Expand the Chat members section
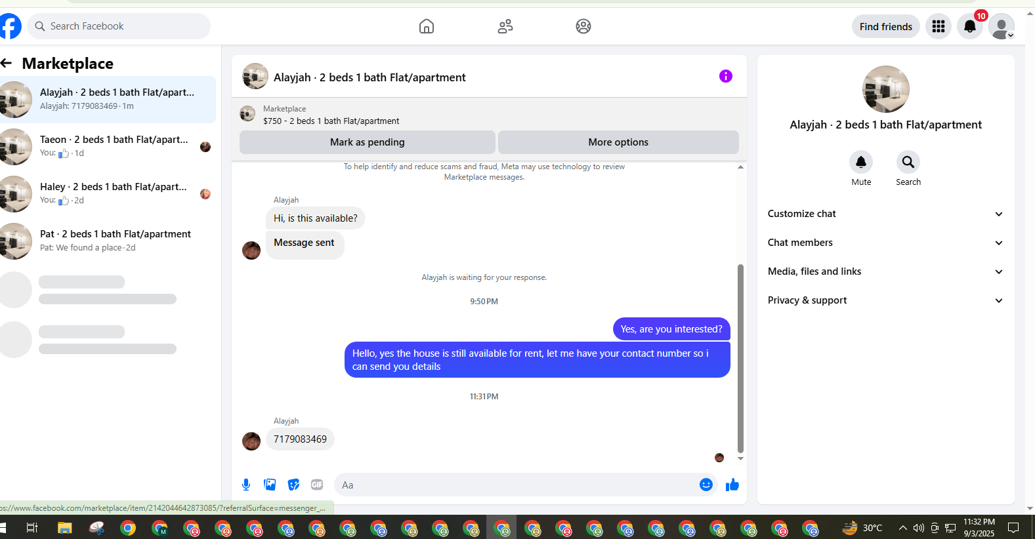Viewport: 1035px width, 539px height. coord(886,243)
